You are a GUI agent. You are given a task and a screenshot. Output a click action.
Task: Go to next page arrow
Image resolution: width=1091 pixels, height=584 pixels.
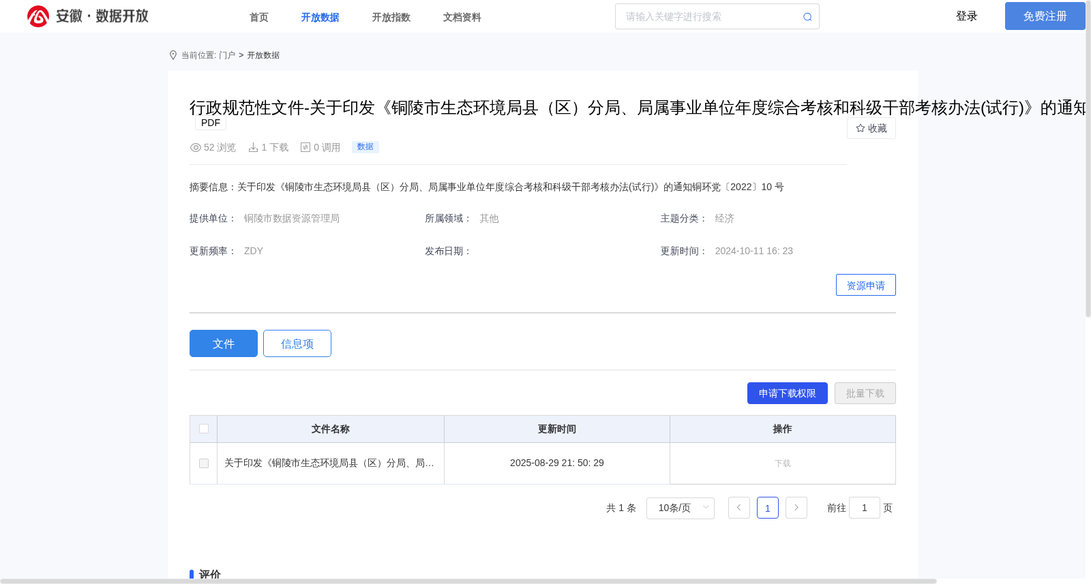click(x=796, y=508)
